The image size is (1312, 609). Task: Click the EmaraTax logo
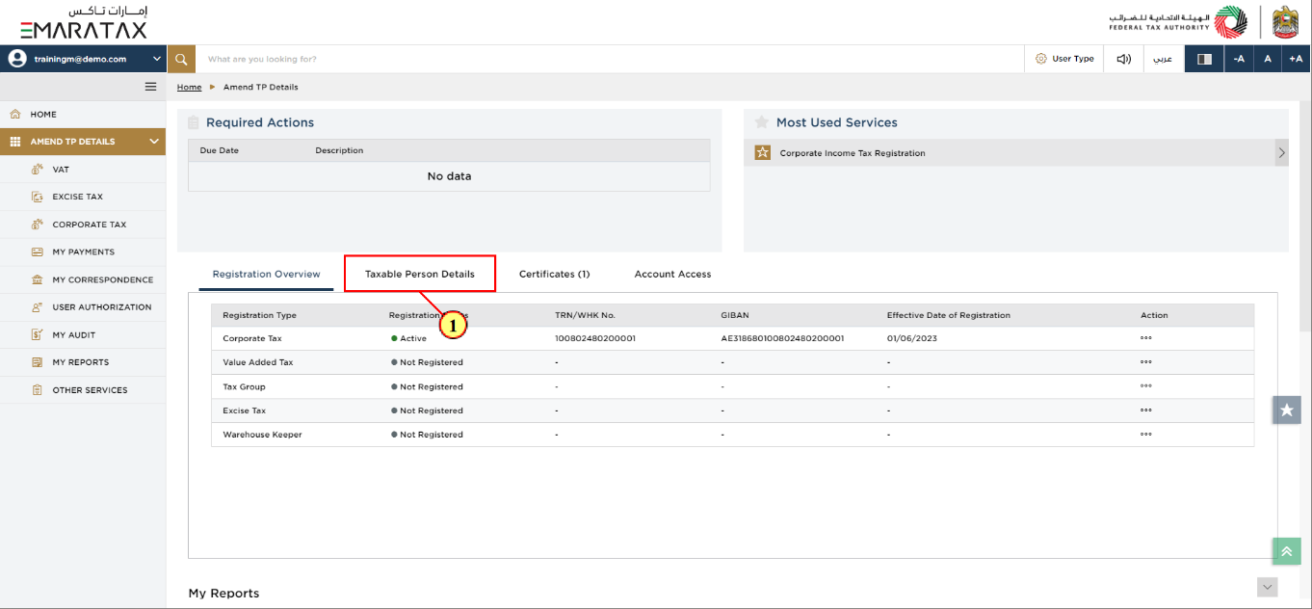tap(83, 22)
